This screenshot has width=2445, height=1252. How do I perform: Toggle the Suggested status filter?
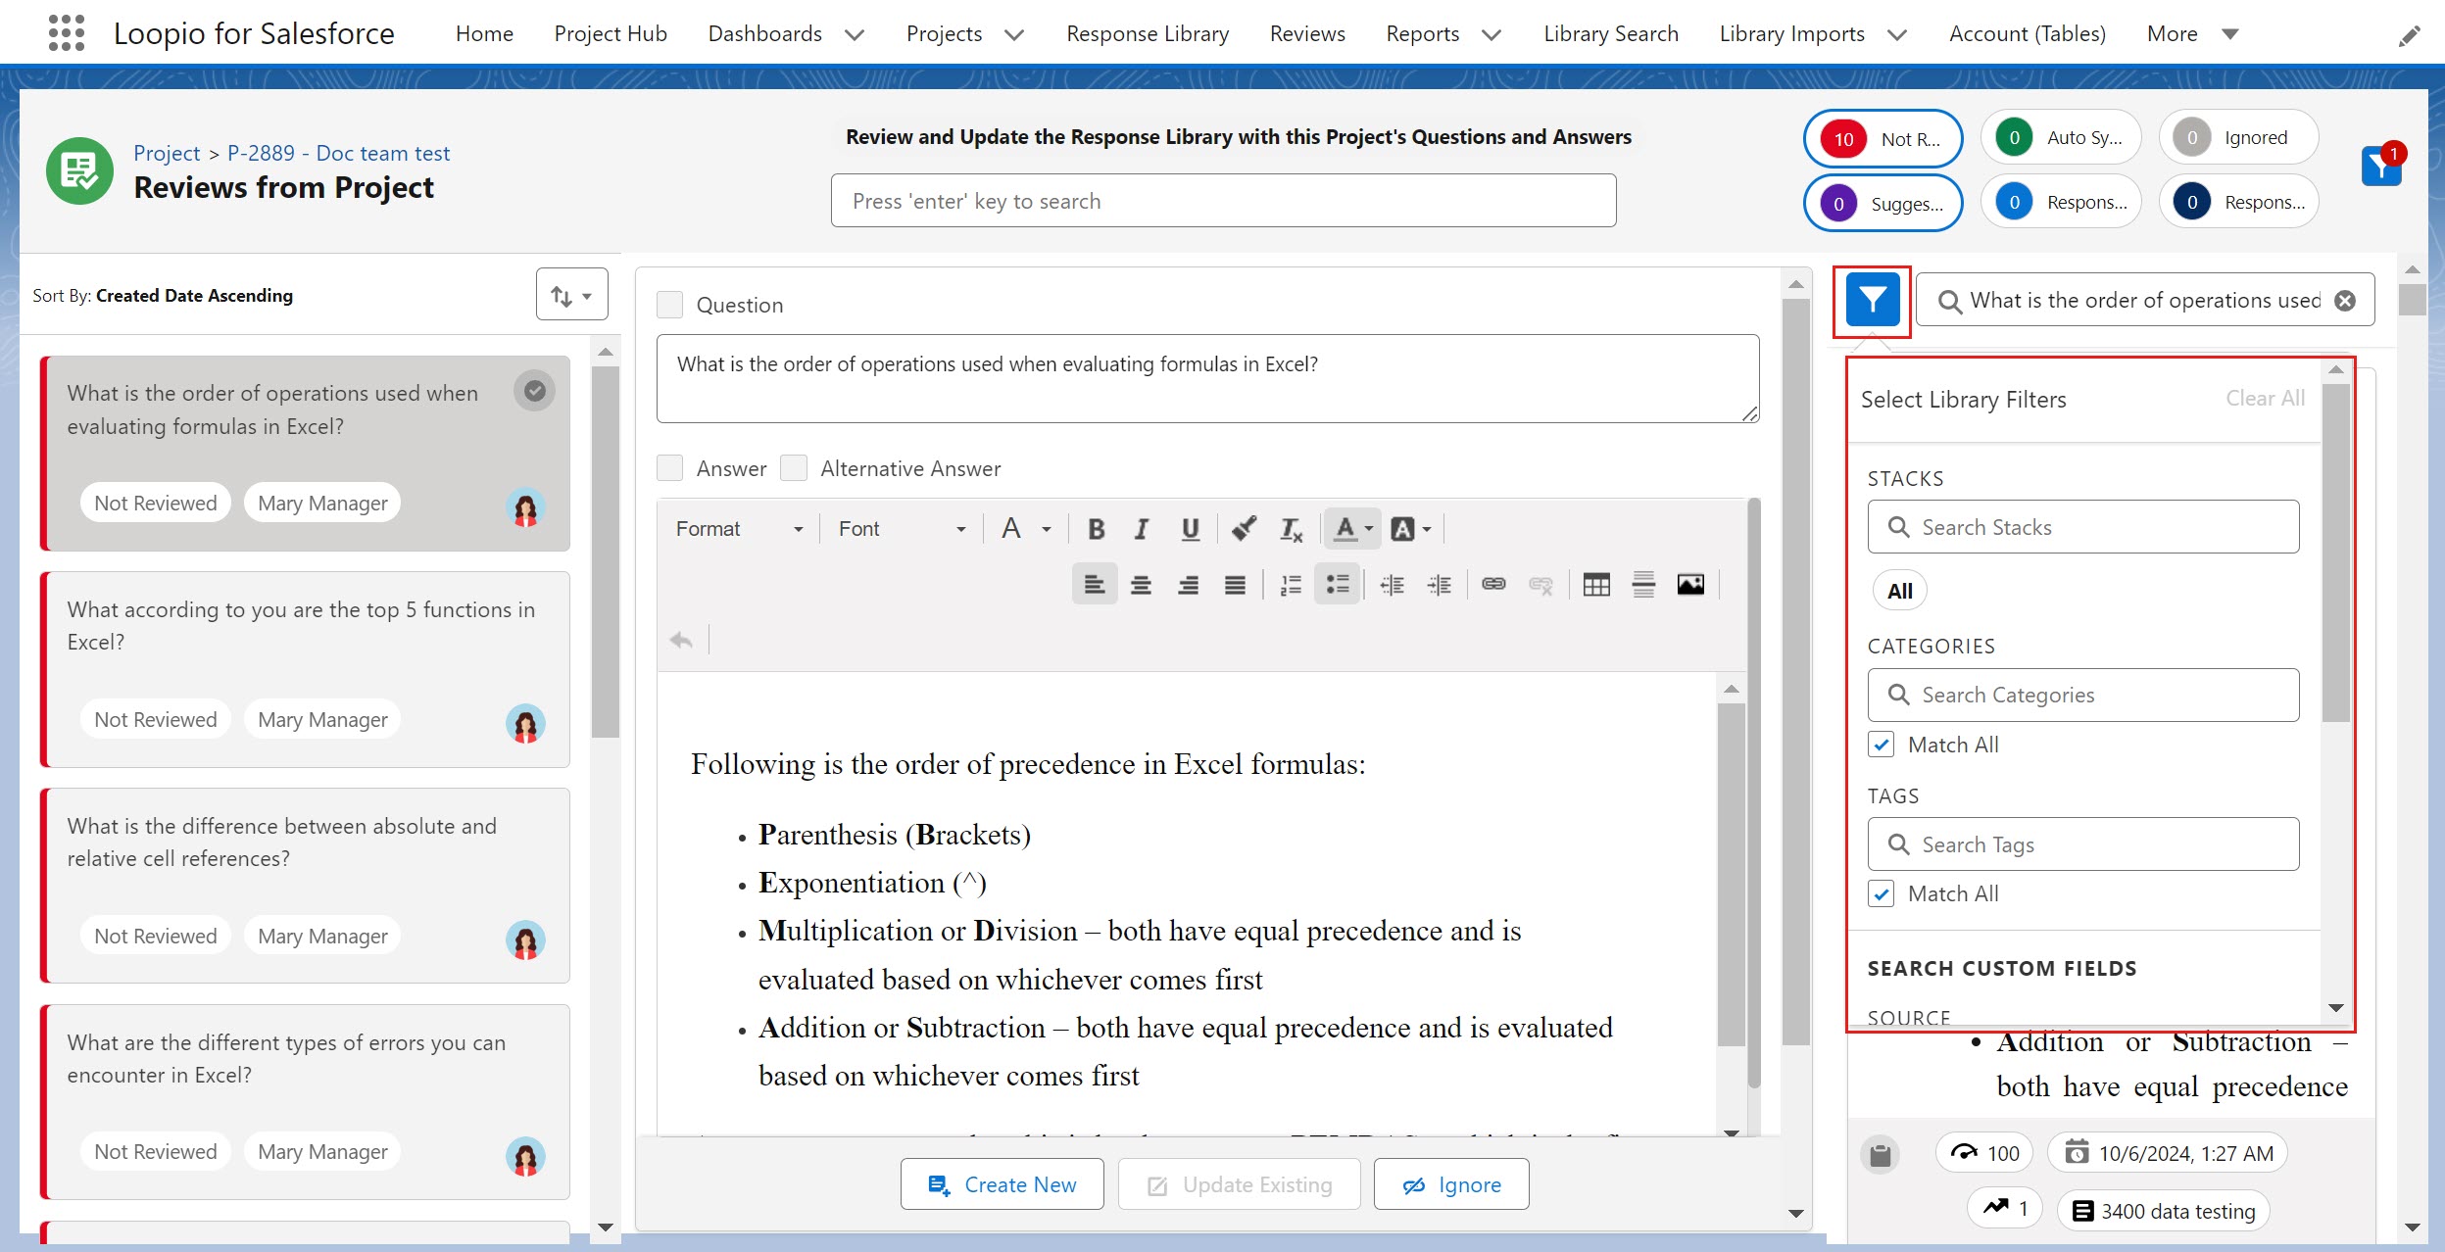[1883, 204]
